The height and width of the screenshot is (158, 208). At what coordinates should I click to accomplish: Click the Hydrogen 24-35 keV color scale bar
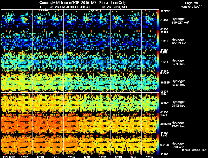point(158,103)
